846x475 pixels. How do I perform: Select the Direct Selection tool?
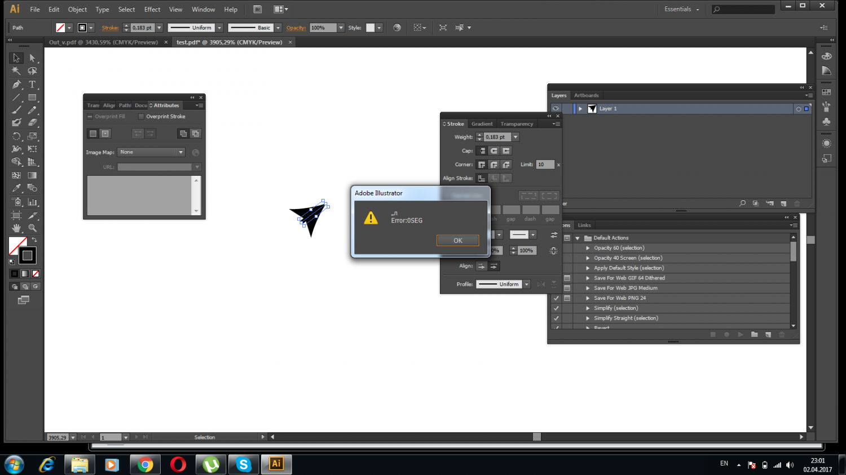(x=32, y=57)
